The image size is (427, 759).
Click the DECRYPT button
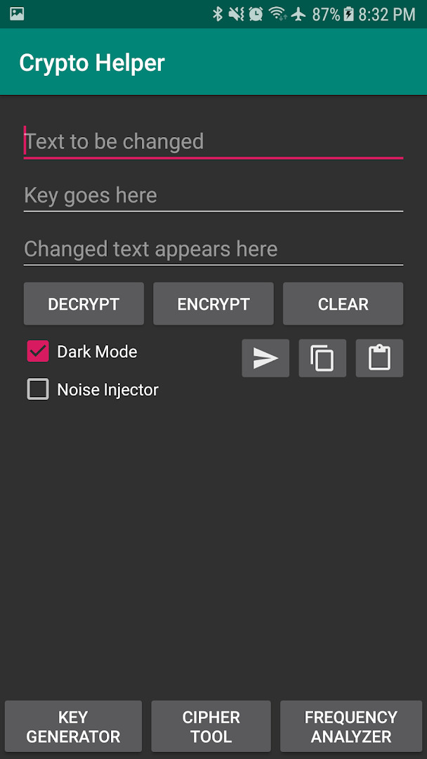point(84,304)
